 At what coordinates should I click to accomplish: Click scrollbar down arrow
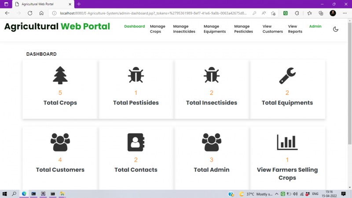point(349,187)
